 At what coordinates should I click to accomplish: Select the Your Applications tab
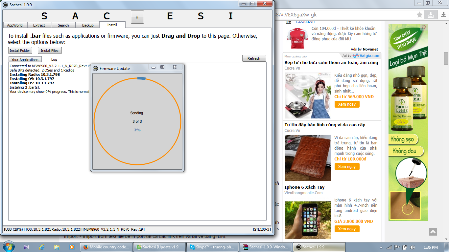pos(25,60)
